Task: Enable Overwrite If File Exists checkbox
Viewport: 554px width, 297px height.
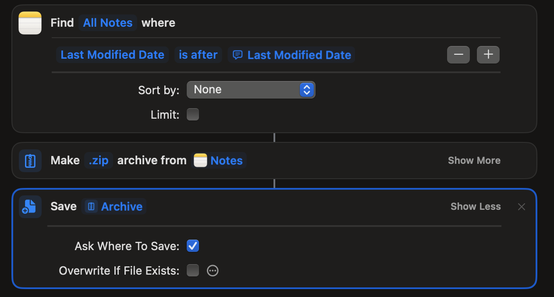Action: pyautogui.click(x=193, y=271)
